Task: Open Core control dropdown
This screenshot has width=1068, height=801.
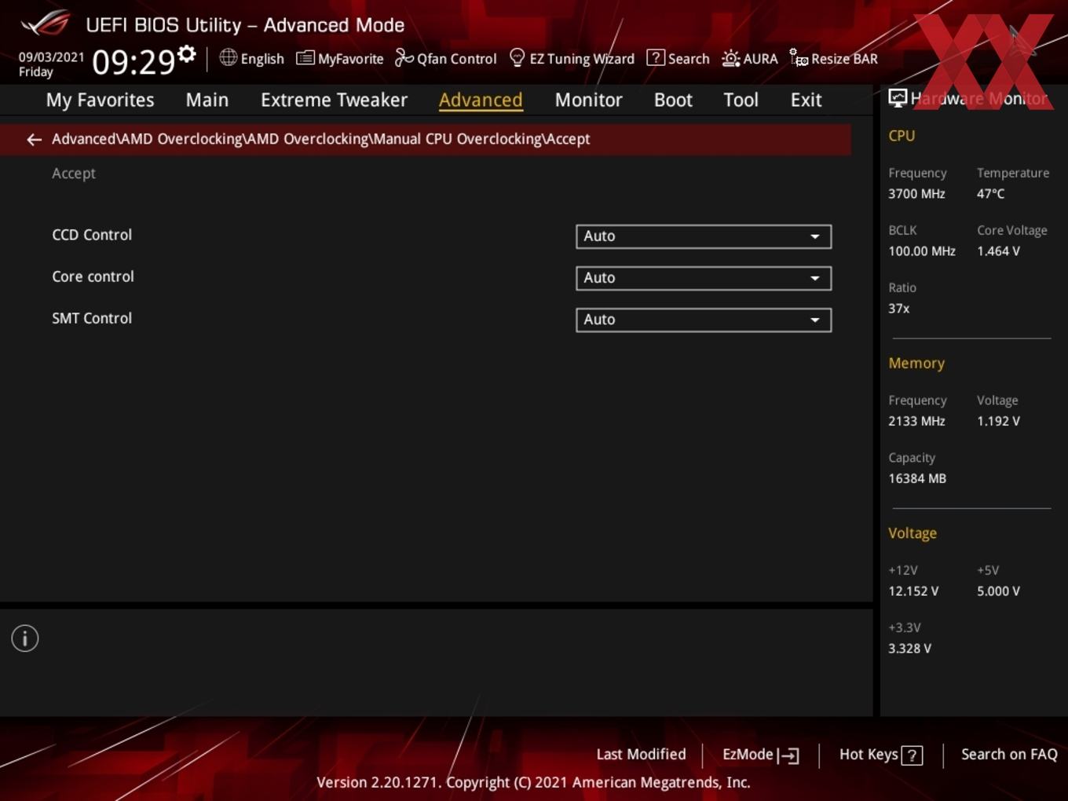Action: 704,278
